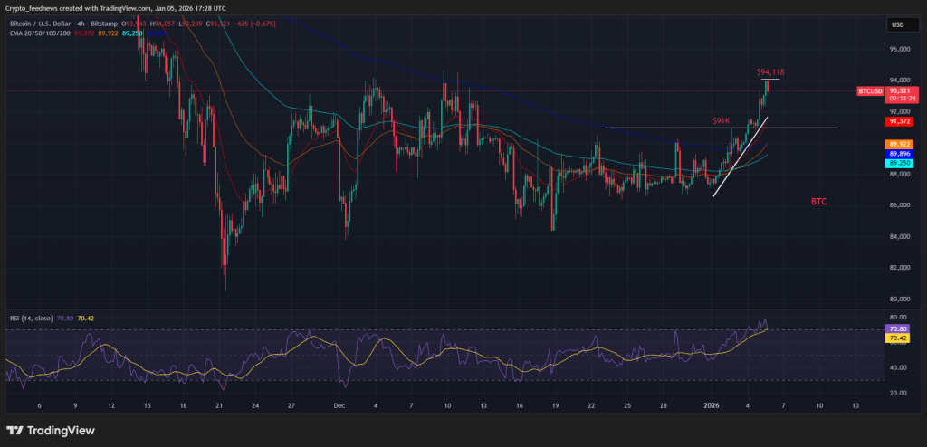
Task: Click the purple 70.80 value in RSI legend
Action: (65, 319)
